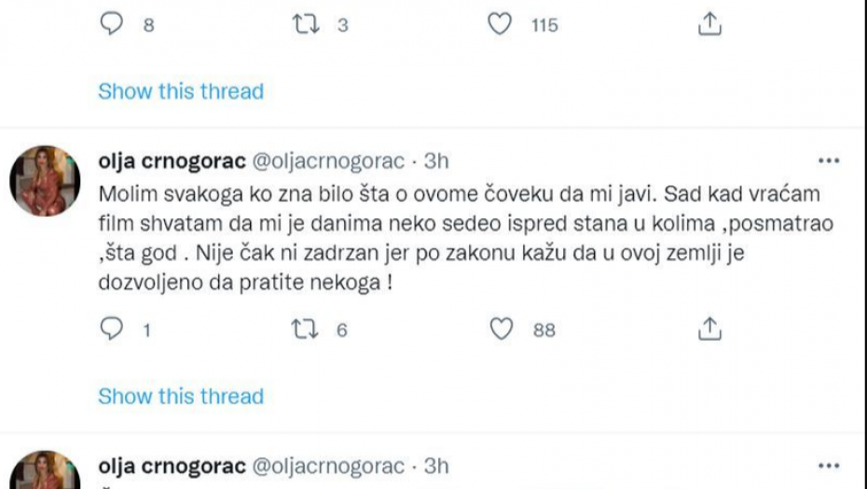Reply to the 'Molim svakoga' tweet
The width and height of the screenshot is (867, 489).
click(x=111, y=330)
